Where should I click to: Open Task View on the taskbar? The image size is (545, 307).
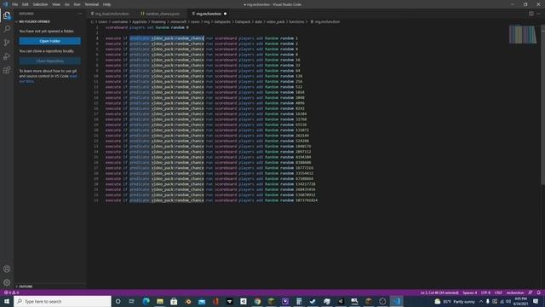132,301
